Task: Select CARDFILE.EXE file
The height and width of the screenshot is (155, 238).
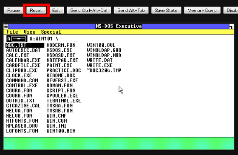Action: click(23, 66)
